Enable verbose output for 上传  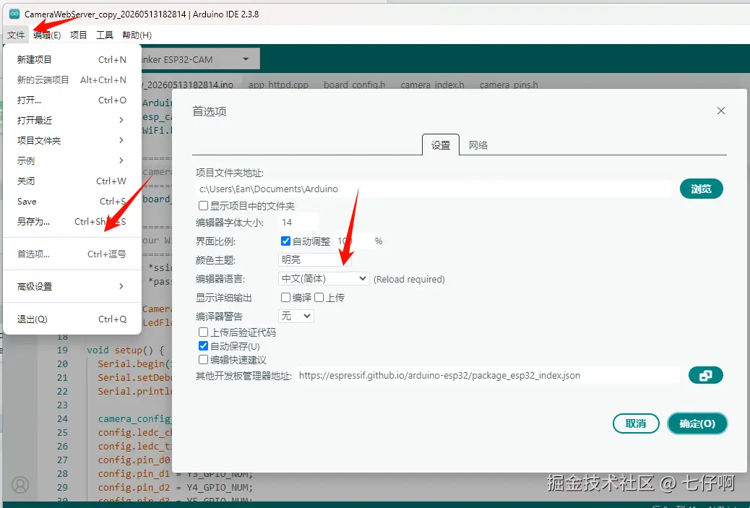tap(319, 298)
